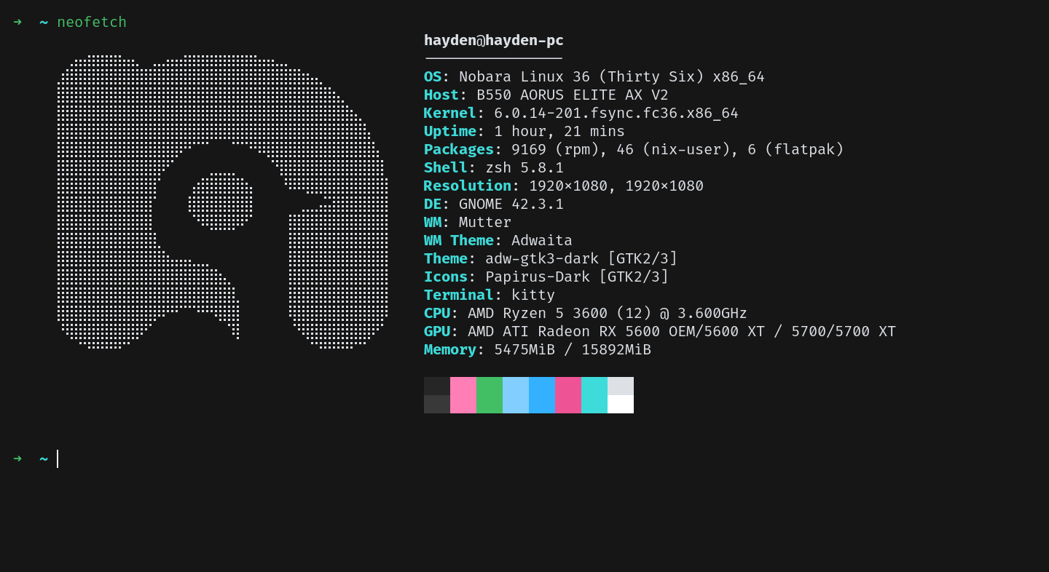Select the Host line B550 AORUS ELITE AX V2
Screen dimensions: 1049x572
[x=546, y=95]
